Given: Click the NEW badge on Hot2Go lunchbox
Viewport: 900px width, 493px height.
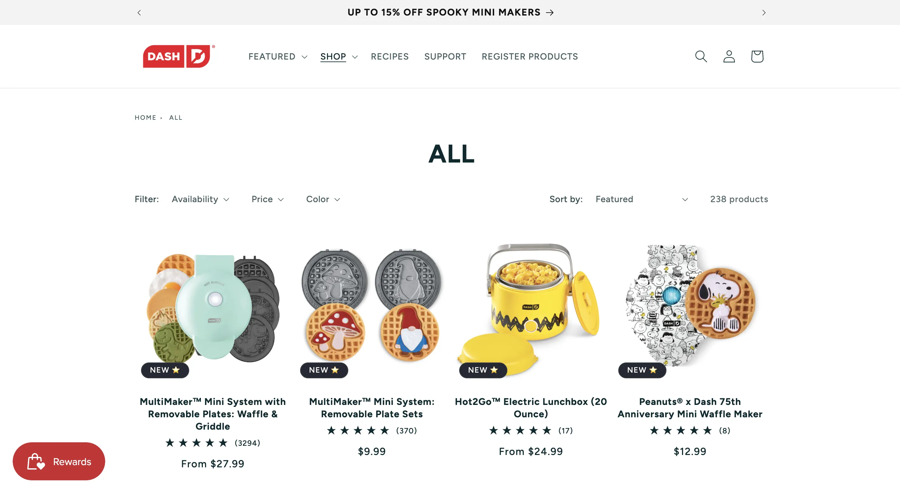Looking at the screenshot, I should click(483, 370).
